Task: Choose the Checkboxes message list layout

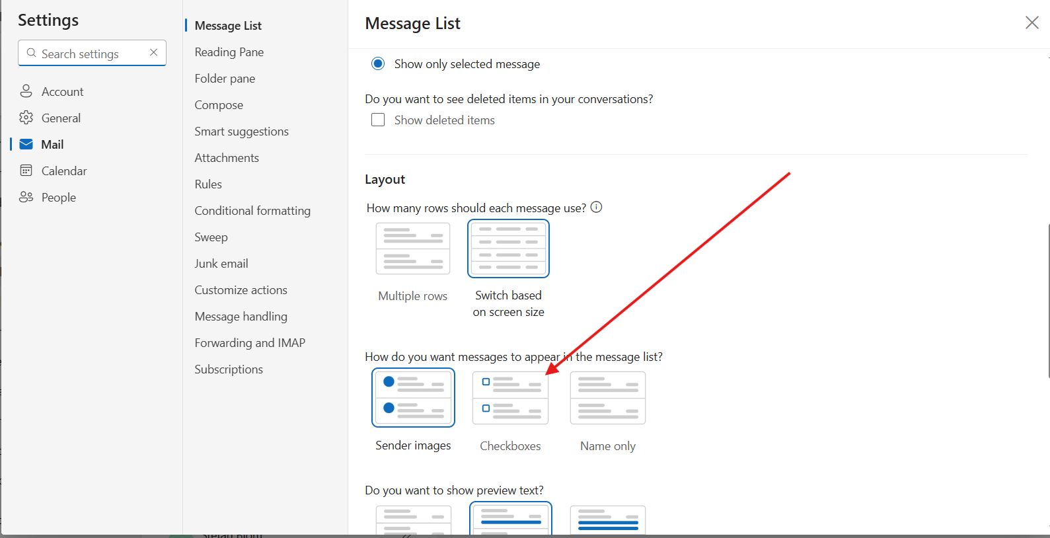Action: 510,398
